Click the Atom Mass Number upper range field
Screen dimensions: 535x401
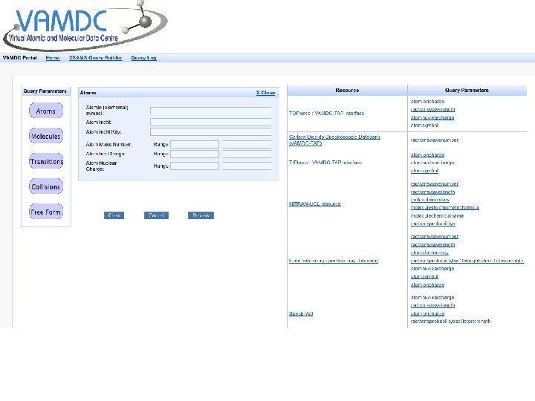[x=247, y=145]
